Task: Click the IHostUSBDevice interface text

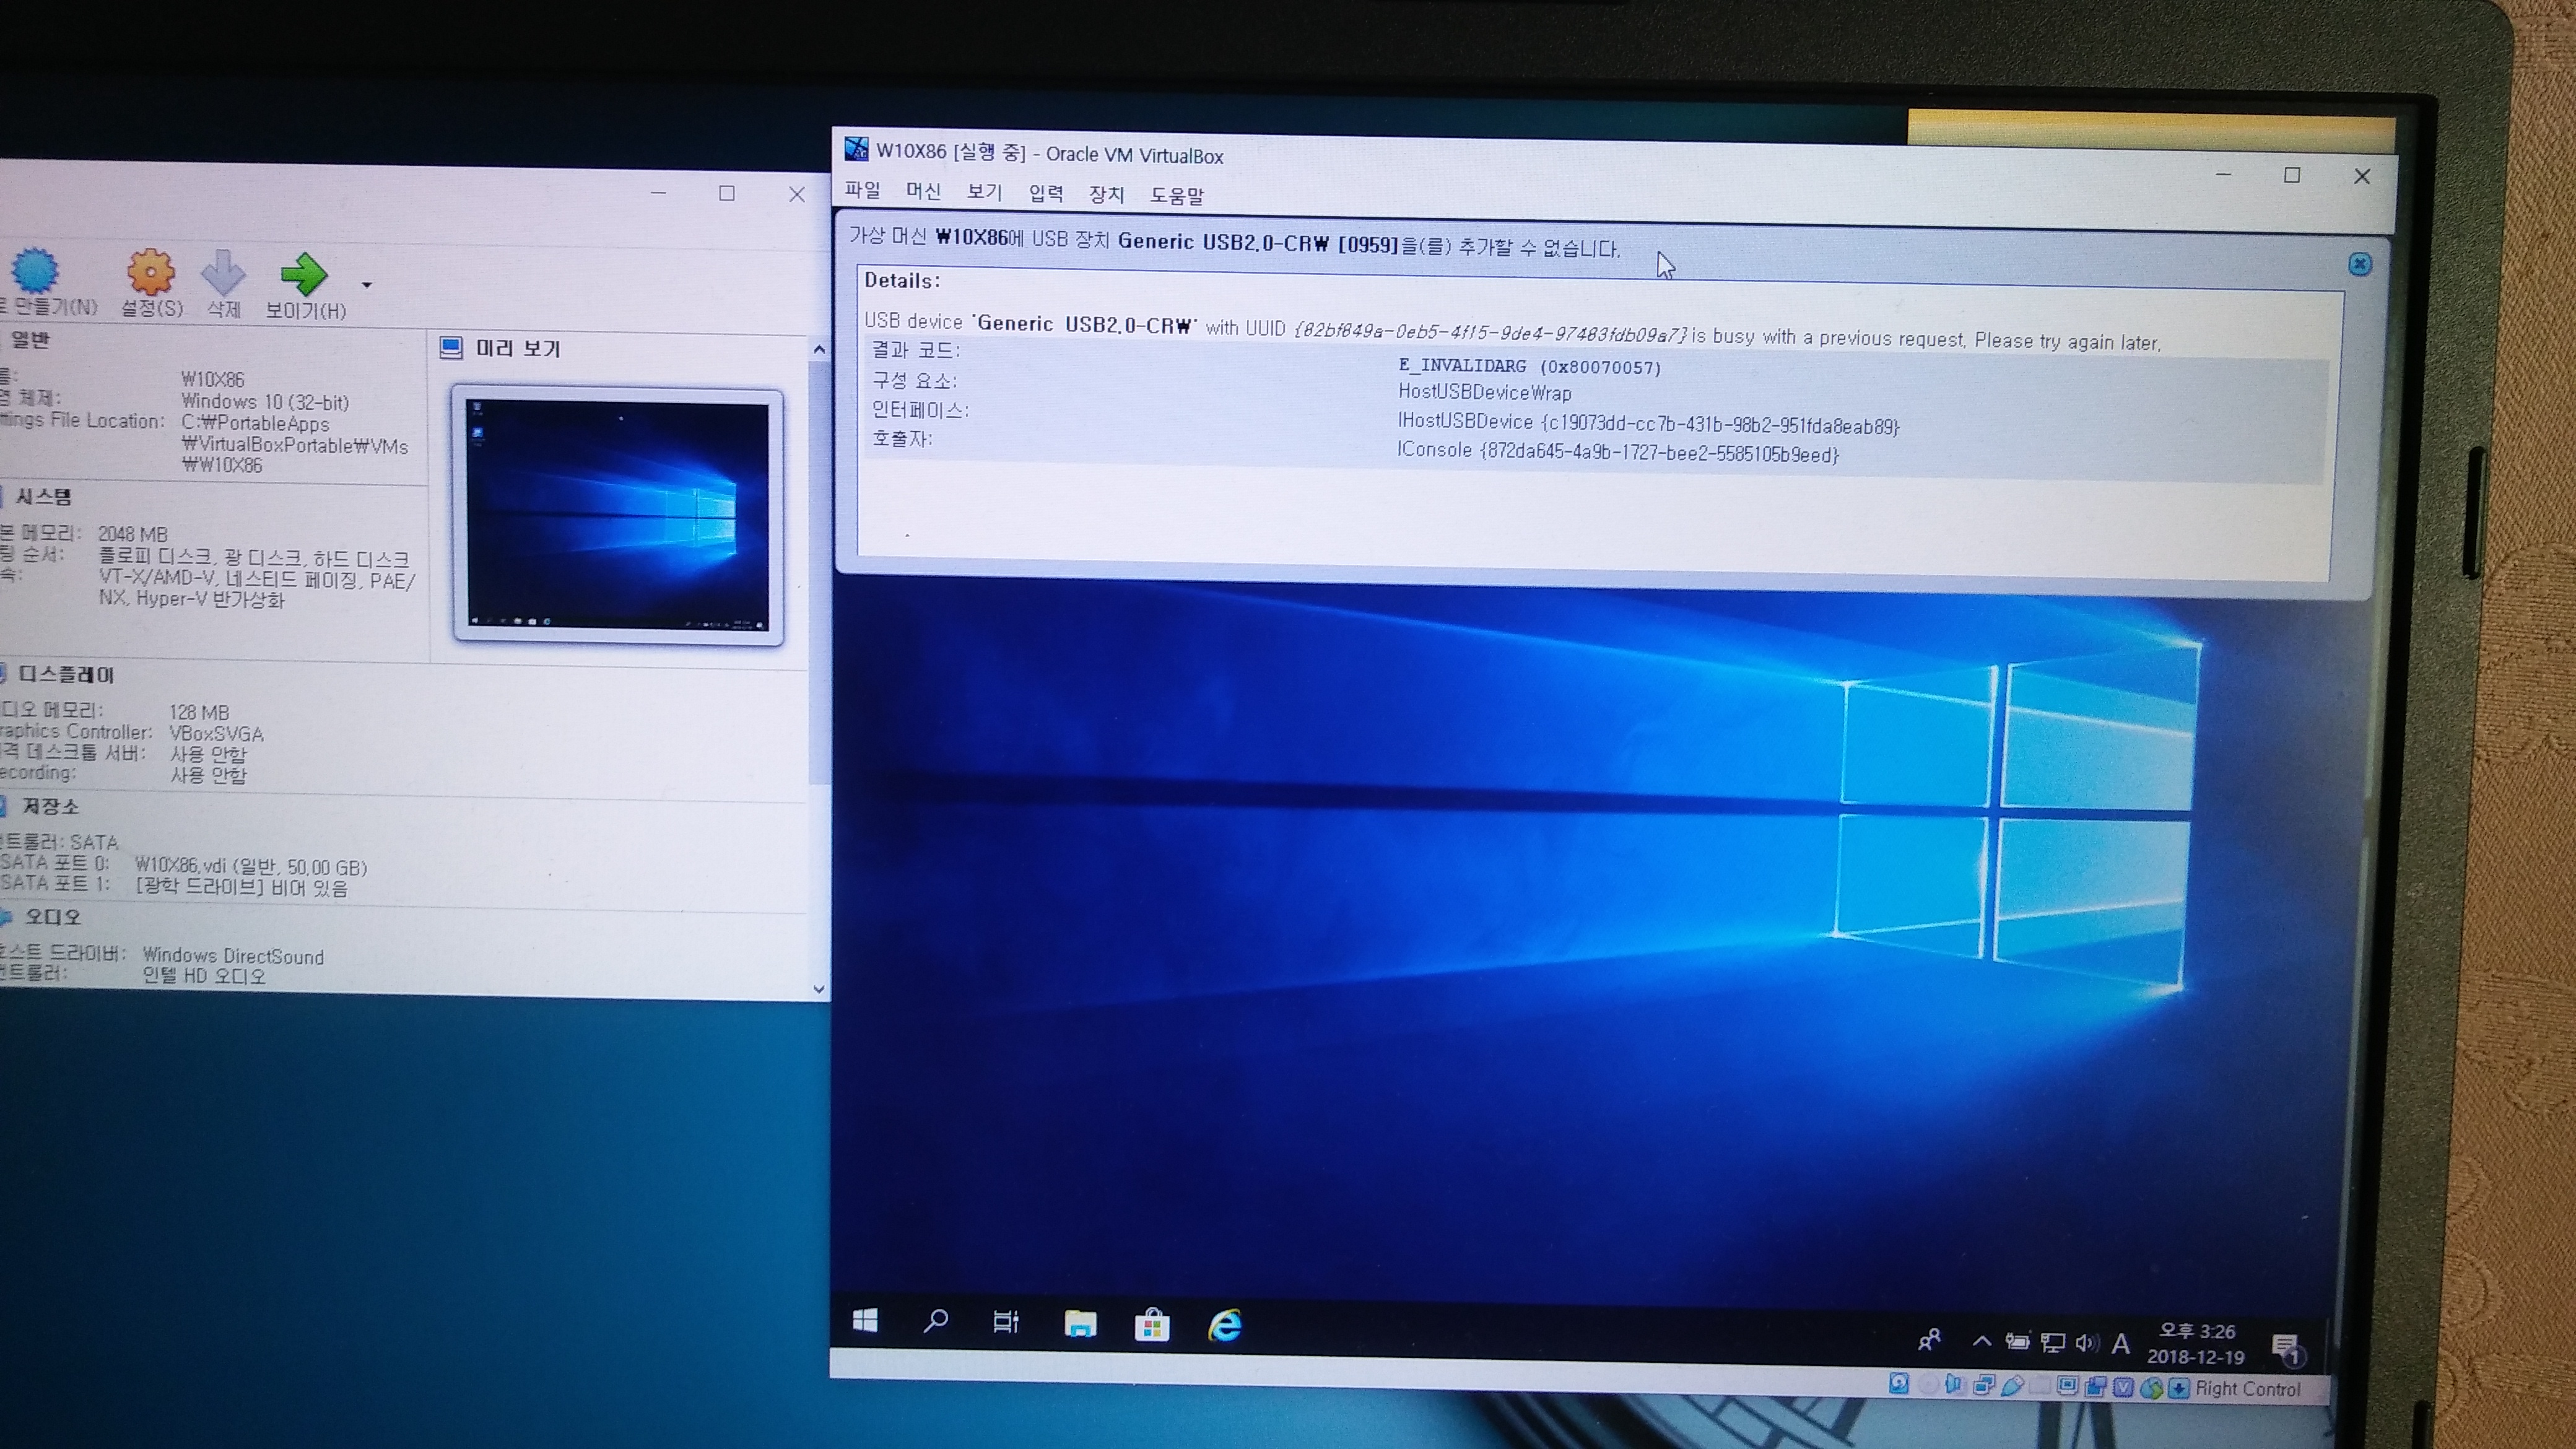Action: point(1648,423)
